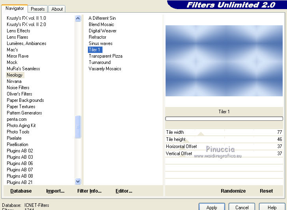Select the Pixelate category
This screenshot has height=210, width=287.
(x=14, y=138)
